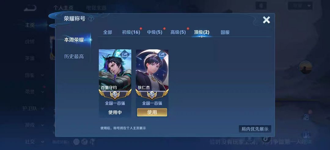The height and width of the screenshot is (150, 330).
Task: Close the 荣耀称号 dialog with the X
Action: click(x=266, y=20)
